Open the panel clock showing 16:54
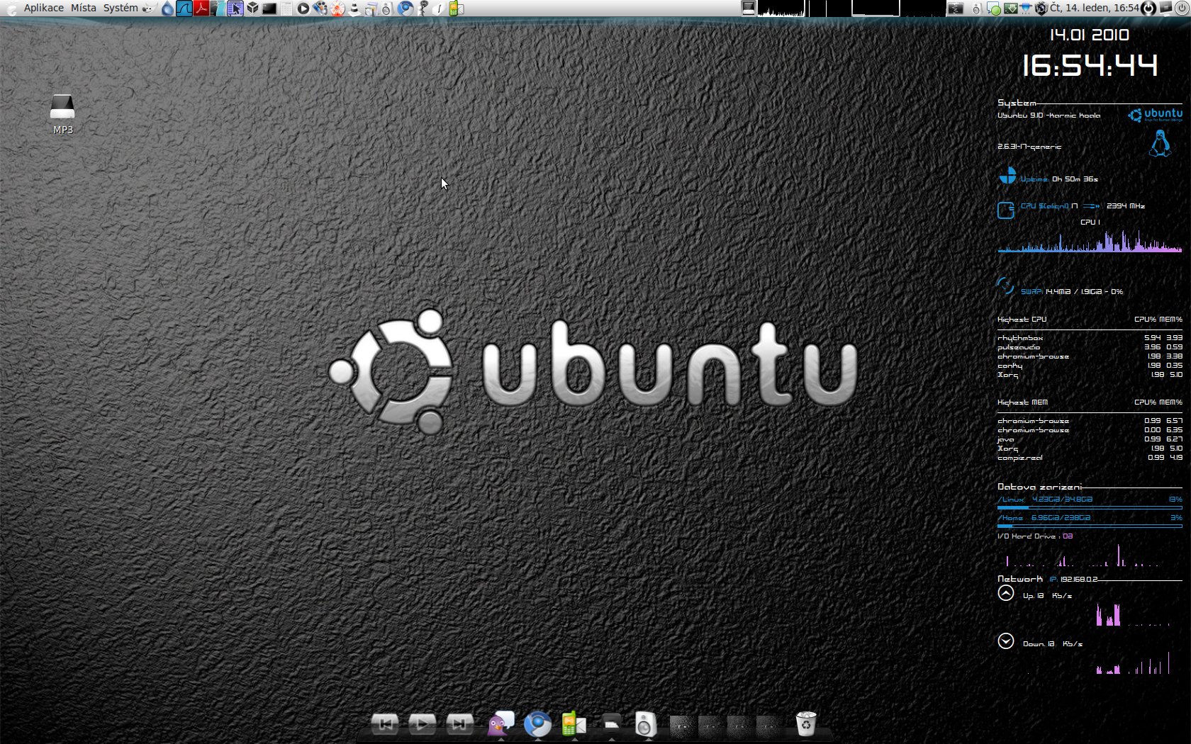The height and width of the screenshot is (744, 1191). (1095, 8)
